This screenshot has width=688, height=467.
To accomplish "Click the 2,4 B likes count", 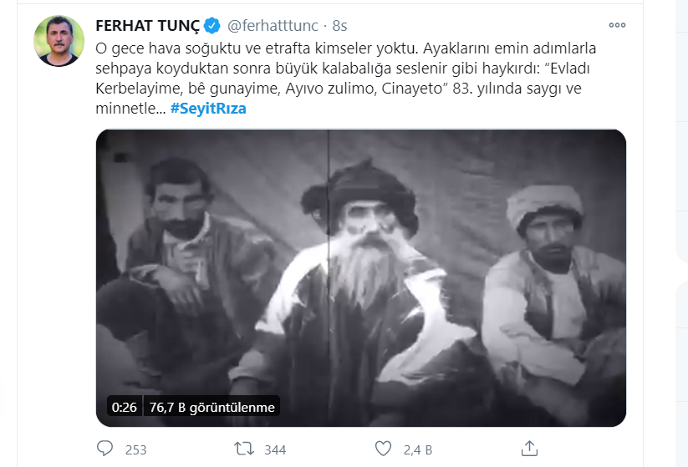I will coord(418,450).
